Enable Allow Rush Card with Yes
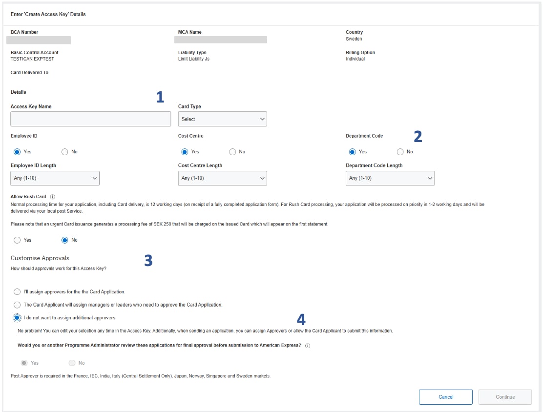 [17, 240]
